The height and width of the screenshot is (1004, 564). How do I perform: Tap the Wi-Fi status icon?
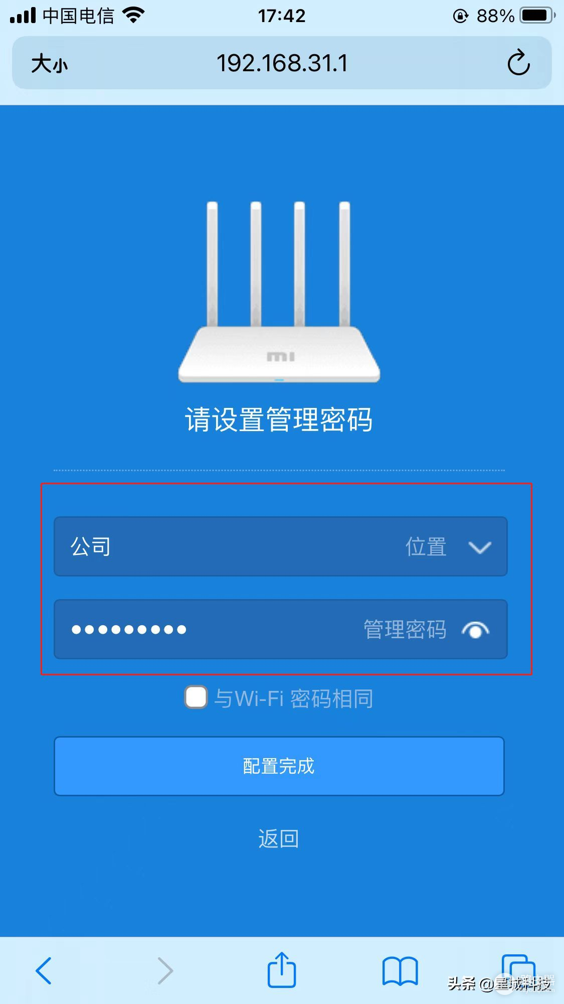133,16
